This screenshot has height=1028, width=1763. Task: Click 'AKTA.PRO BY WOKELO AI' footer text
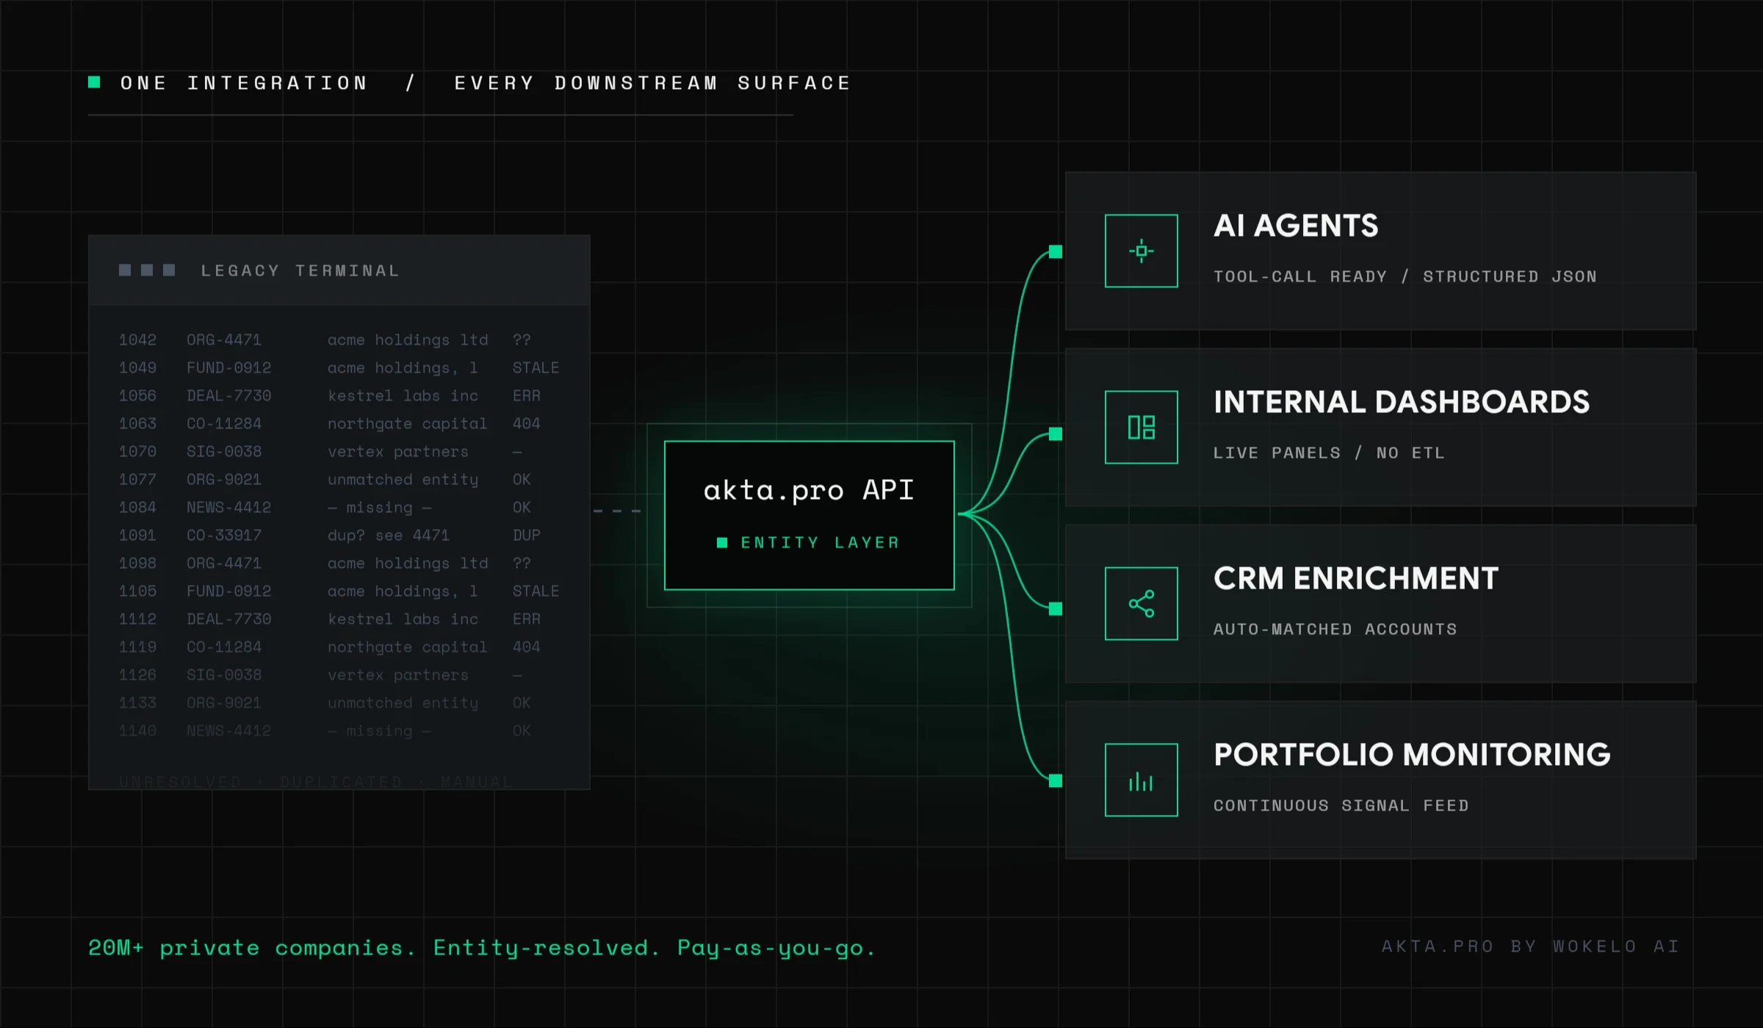(x=1530, y=946)
